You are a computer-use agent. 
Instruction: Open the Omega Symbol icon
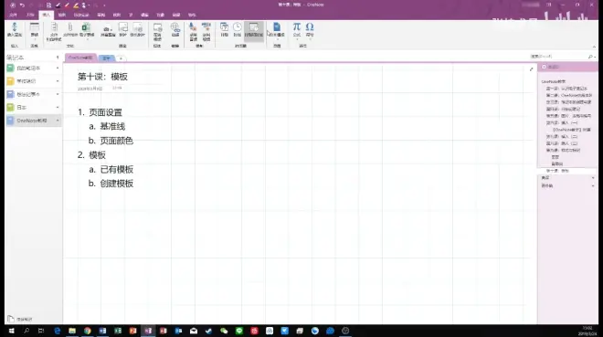[310, 29]
